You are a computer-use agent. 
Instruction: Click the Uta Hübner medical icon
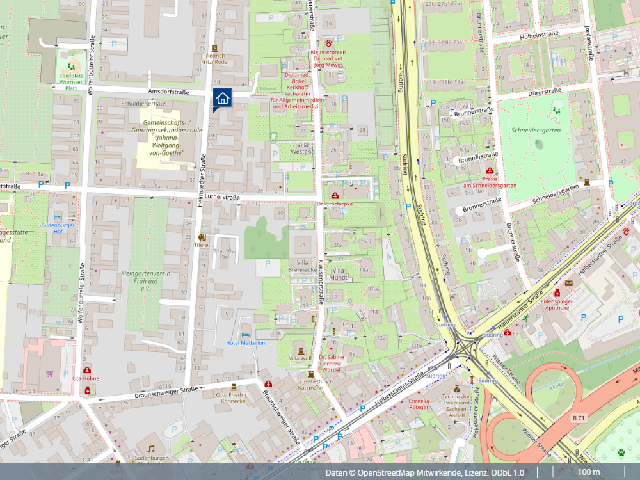(87, 370)
